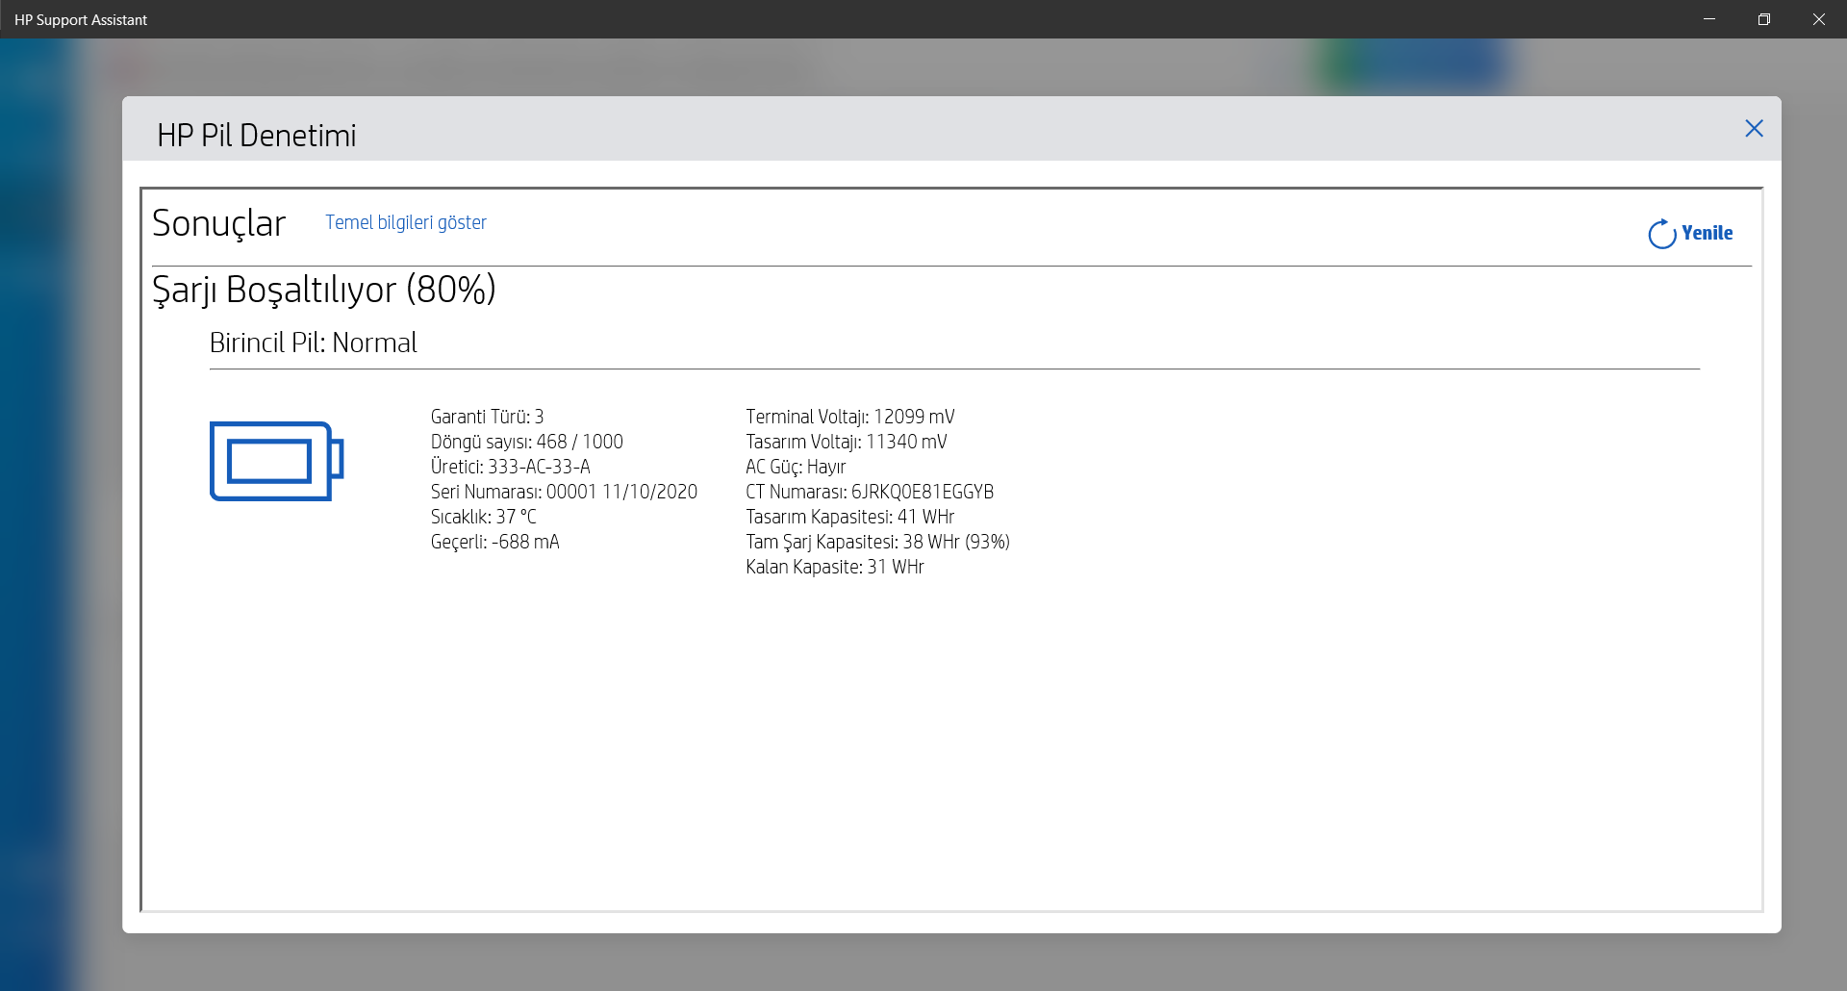Close the HP Pil Denetimi dialog
Viewport: 1847px width, 991px height.
[x=1754, y=129]
